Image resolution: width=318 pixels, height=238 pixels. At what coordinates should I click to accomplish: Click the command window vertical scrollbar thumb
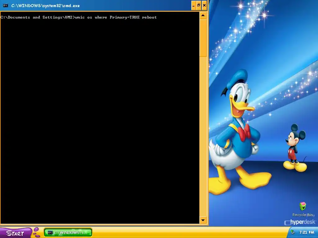click(x=203, y=38)
